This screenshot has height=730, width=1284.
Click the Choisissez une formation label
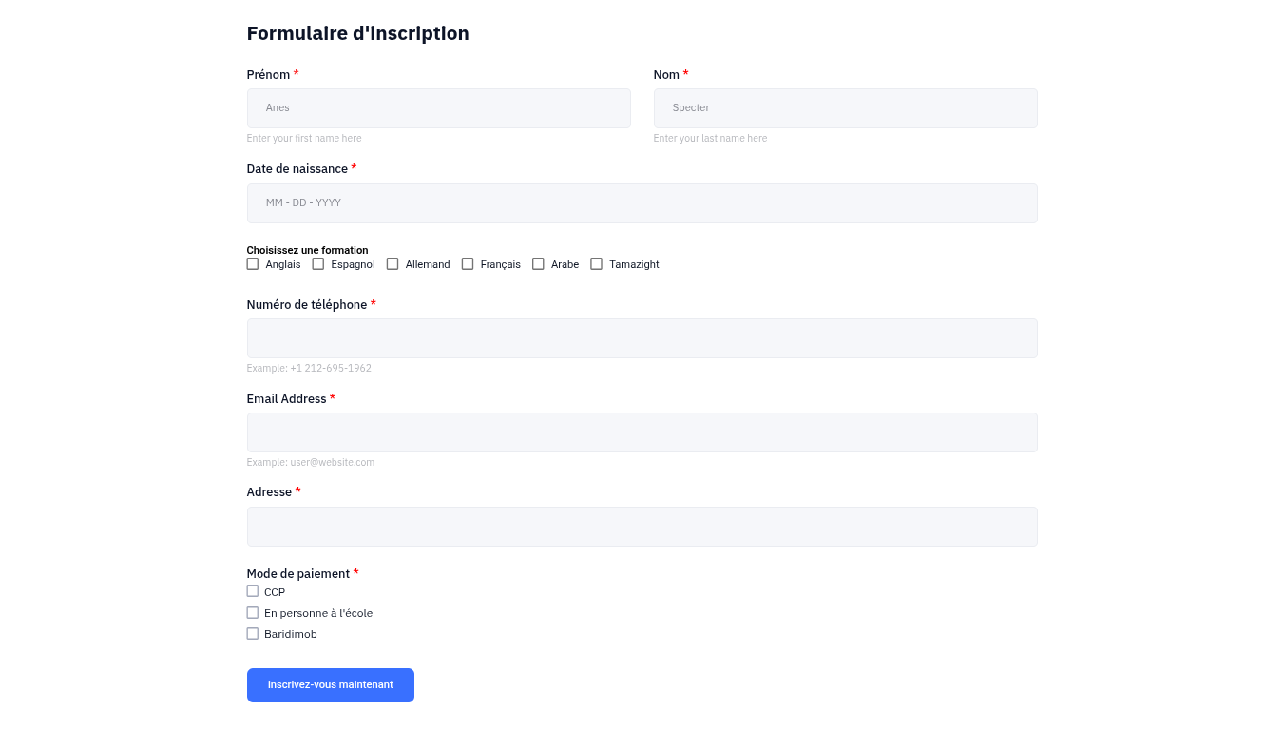click(308, 250)
